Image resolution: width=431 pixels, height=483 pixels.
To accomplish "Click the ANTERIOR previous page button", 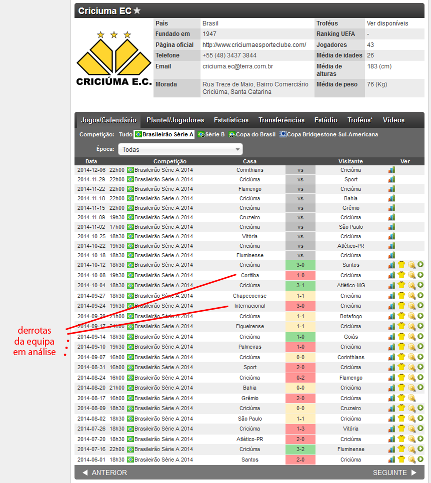I will click(104, 473).
